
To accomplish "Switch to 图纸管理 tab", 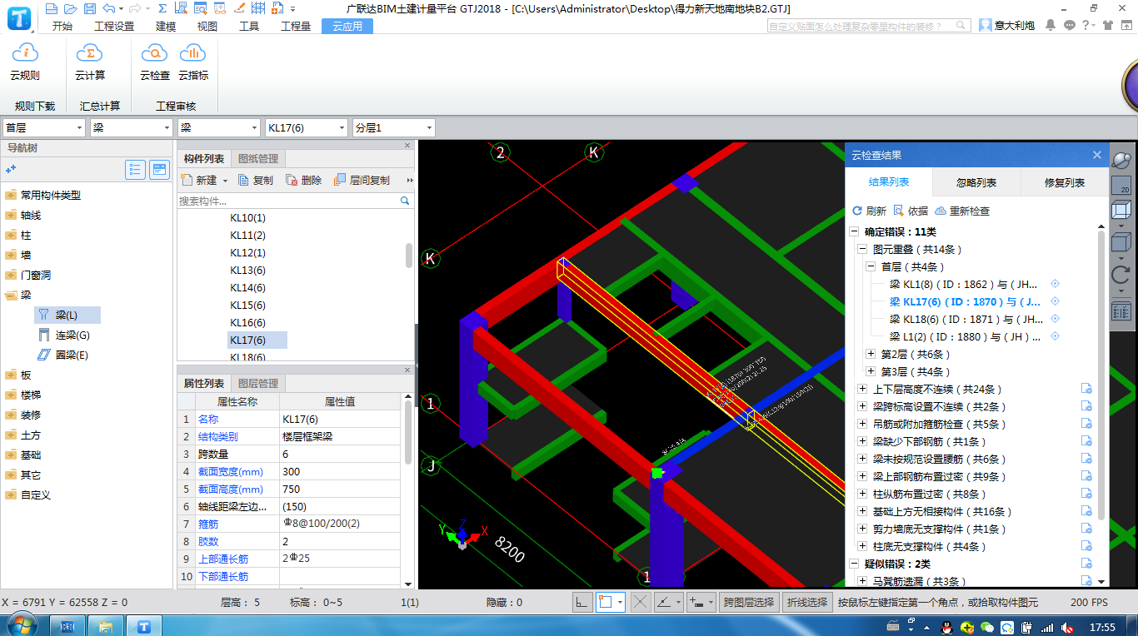I will [x=259, y=158].
